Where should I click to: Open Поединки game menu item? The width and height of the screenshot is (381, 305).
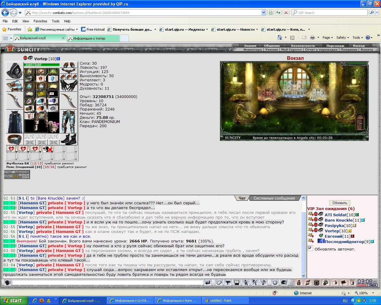click(x=349, y=50)
